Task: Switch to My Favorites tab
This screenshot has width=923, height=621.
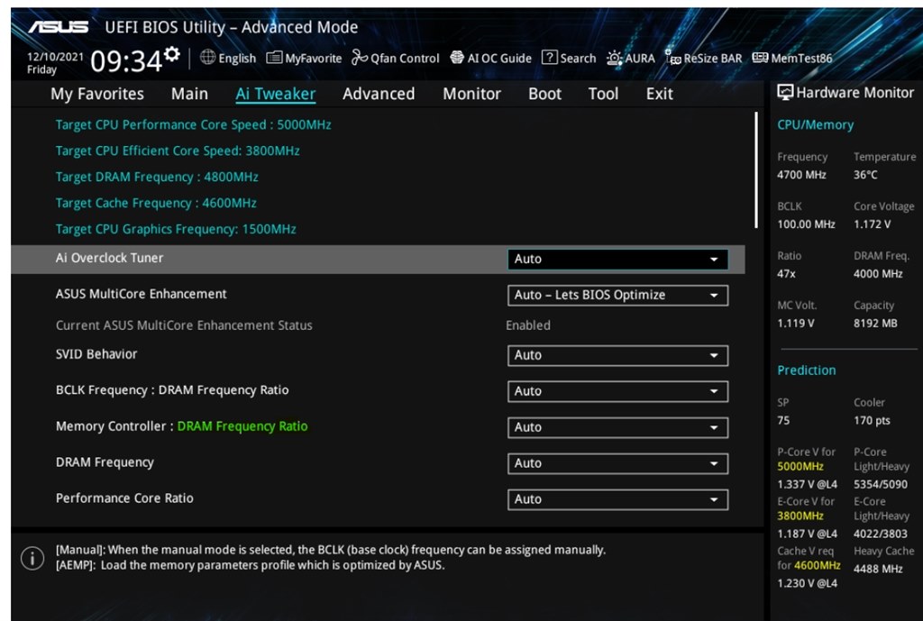Action: point(97,94)
